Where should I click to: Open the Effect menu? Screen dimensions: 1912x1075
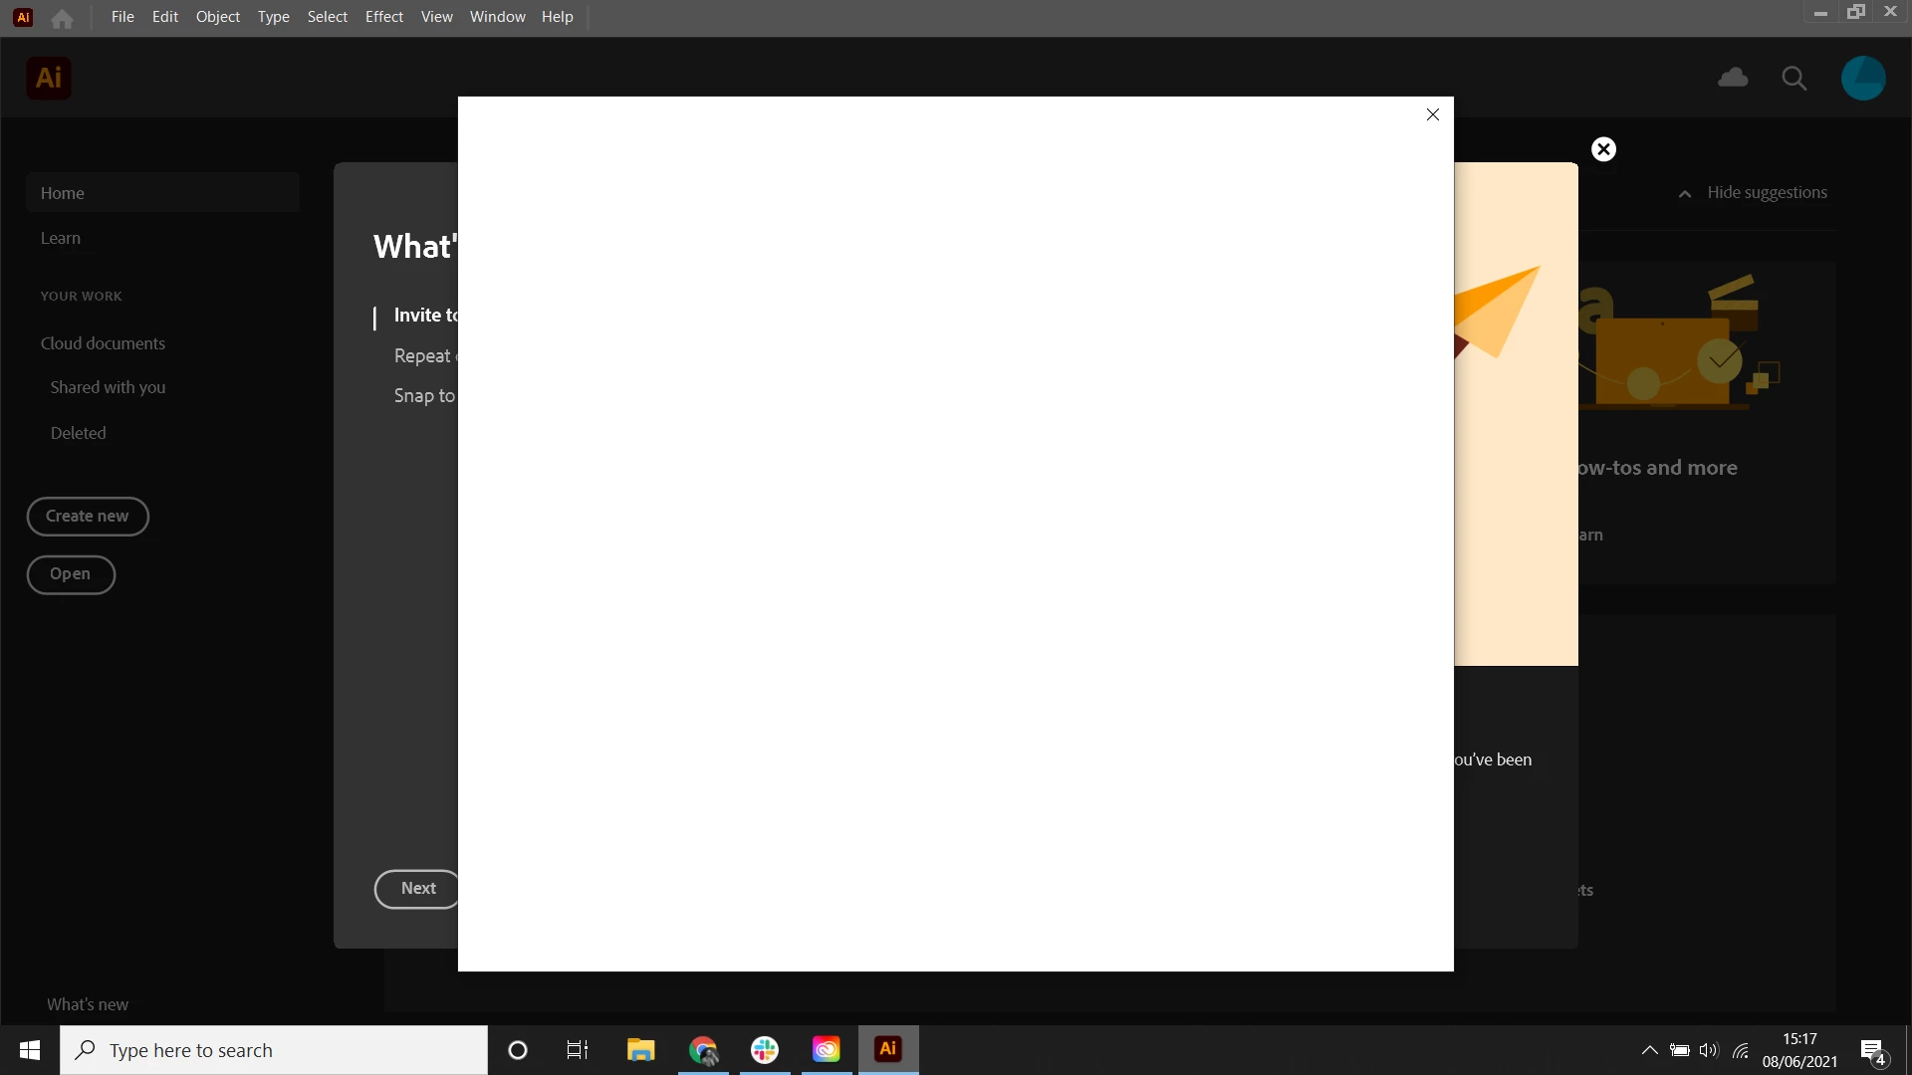pos(383,17)
